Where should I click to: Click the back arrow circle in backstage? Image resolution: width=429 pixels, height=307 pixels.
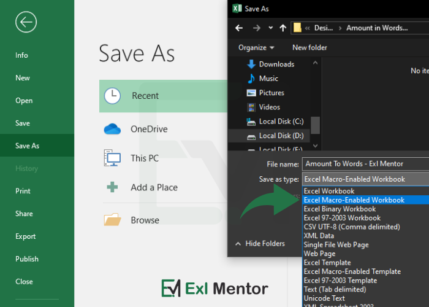[26, 22]
